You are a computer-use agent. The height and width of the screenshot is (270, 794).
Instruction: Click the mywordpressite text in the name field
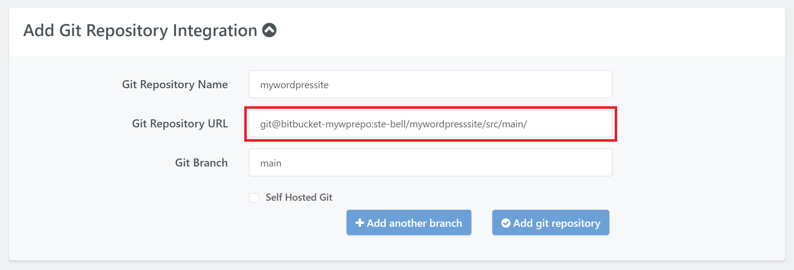294,85
